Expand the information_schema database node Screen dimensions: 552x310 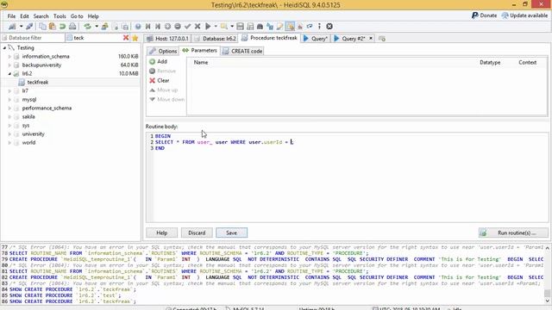pyautogui.click(x=9, y=56)
